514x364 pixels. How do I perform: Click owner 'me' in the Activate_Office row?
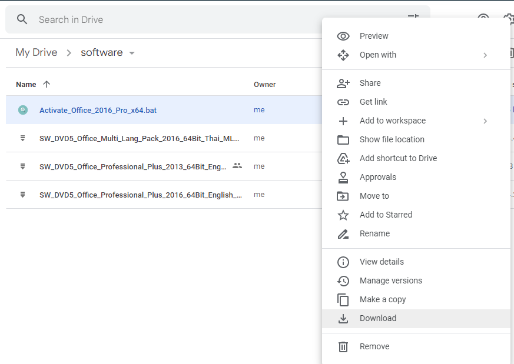259,110
